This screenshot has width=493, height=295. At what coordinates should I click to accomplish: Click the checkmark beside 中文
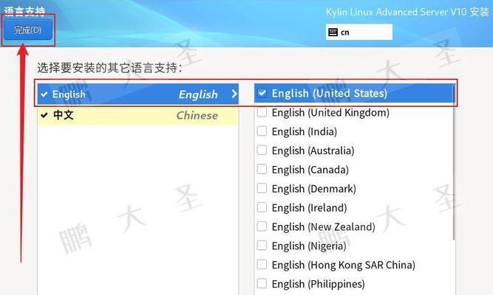(44, 115)
